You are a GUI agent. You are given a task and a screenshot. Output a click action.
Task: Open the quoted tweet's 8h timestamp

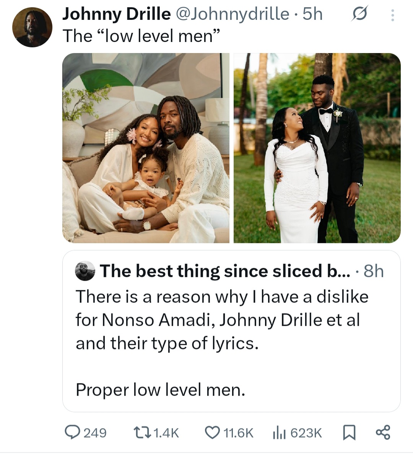point(373,271)
